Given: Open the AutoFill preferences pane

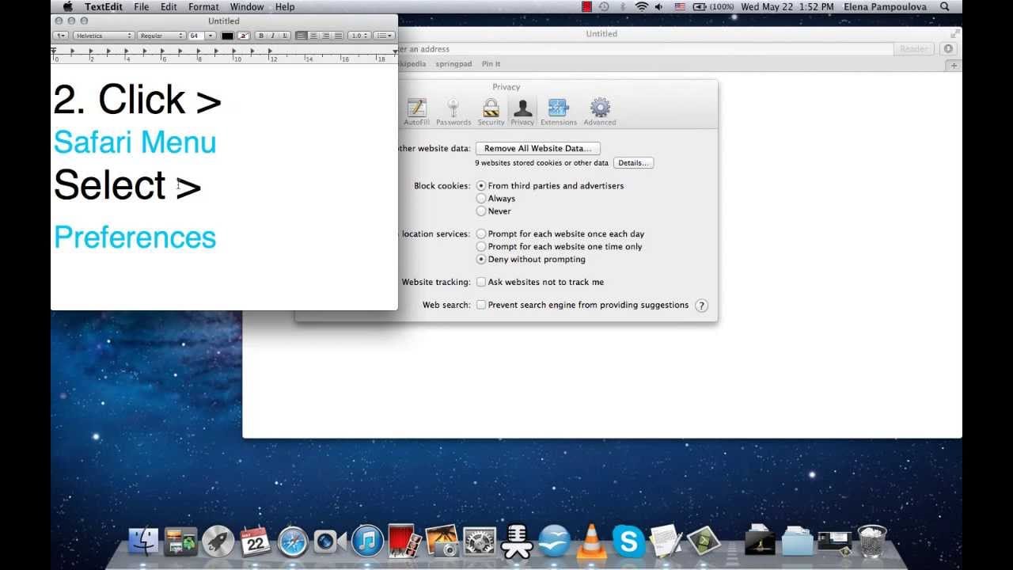Looking at the screenshot, I should 416,112.
